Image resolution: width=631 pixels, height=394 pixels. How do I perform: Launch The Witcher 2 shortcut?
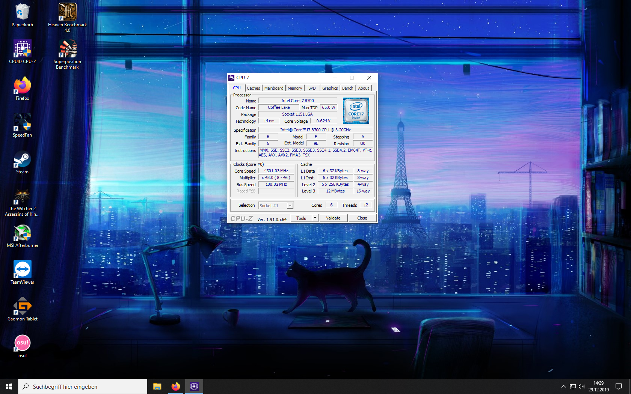coord(22,202)
